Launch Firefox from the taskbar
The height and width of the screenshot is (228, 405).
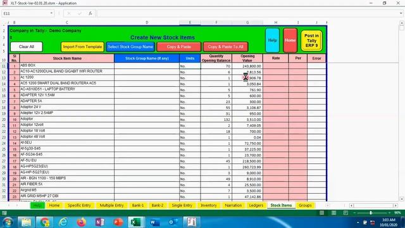click(x=81, y=222)
